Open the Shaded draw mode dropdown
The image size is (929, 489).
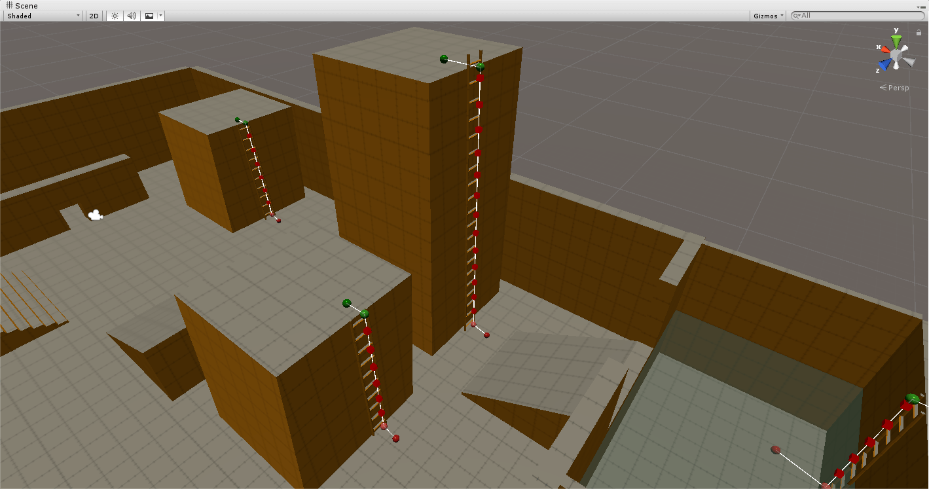[42, 16]
